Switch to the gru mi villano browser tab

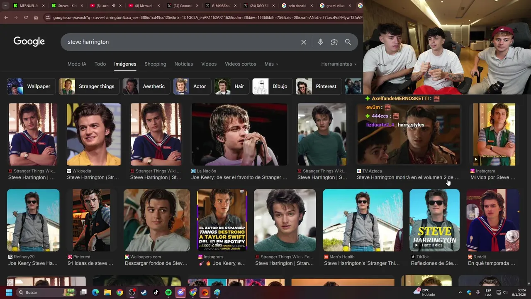(x=336, y=6)
